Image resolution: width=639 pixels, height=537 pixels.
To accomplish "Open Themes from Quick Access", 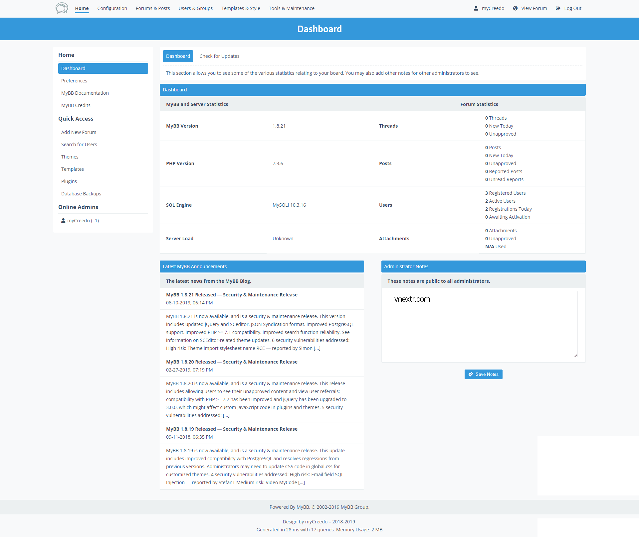I will [70, 157].
